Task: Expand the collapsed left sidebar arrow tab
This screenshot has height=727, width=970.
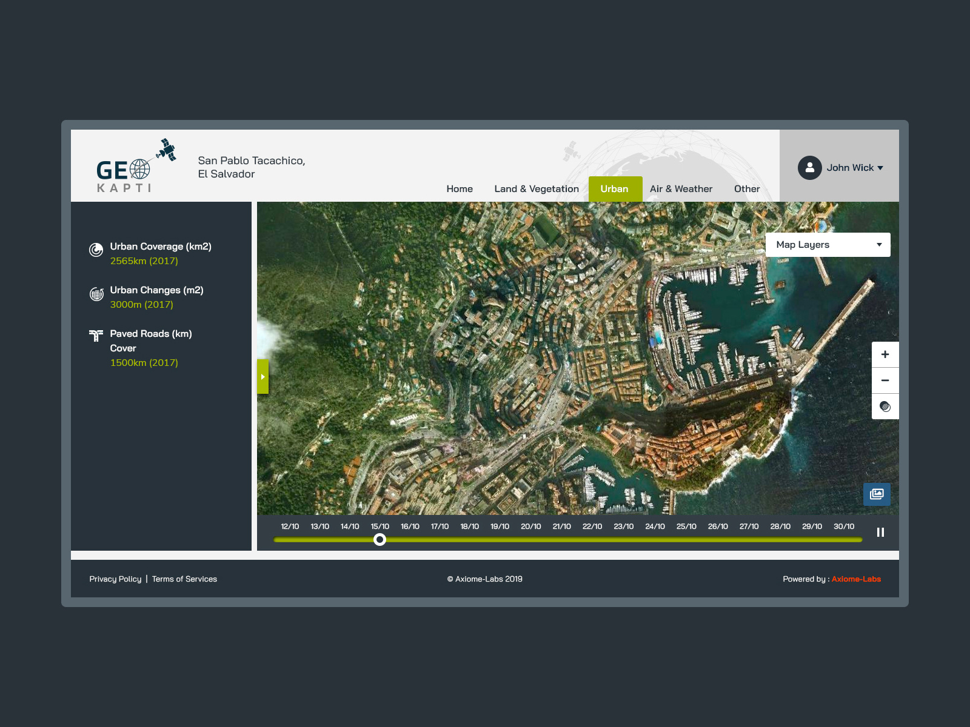Action: pyautogui.click(x=263, y=376)
